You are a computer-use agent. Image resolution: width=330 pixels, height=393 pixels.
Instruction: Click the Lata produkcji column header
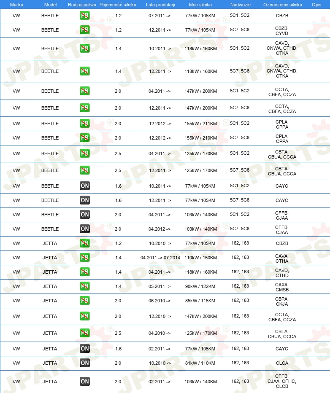[160, 5]
